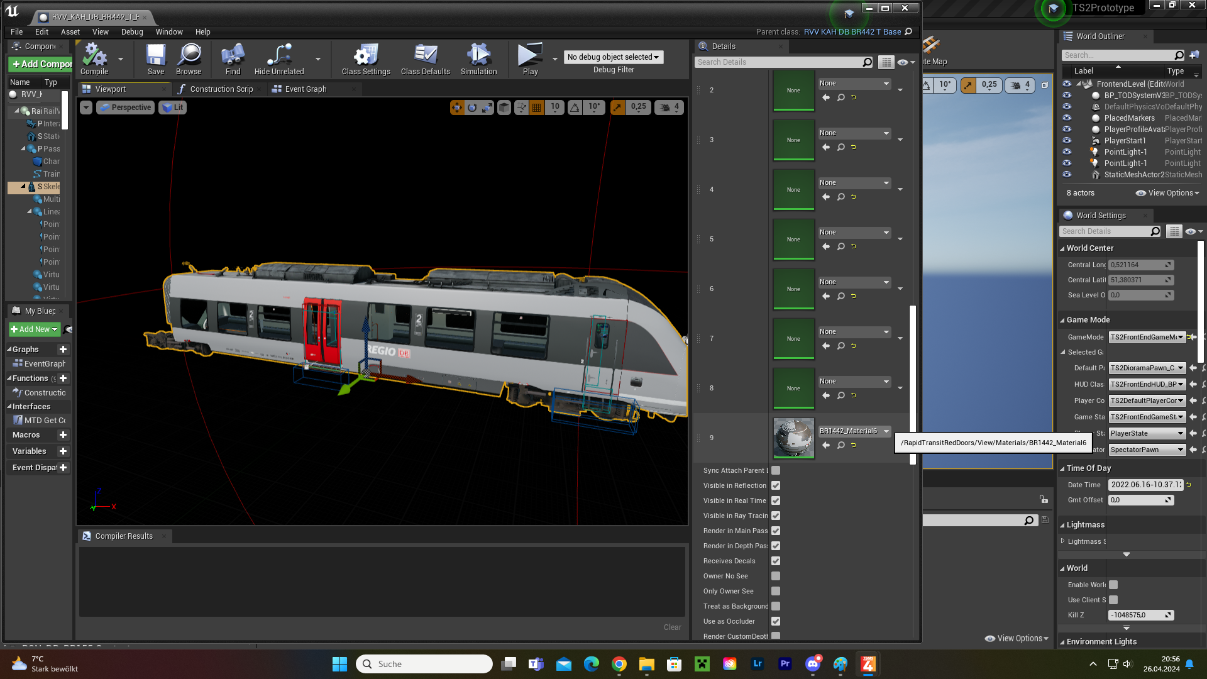The width and height of the screenshot is (1207, 679).
Task: Open BR1442_Material6 material dropdown
Action: point(854,431)
